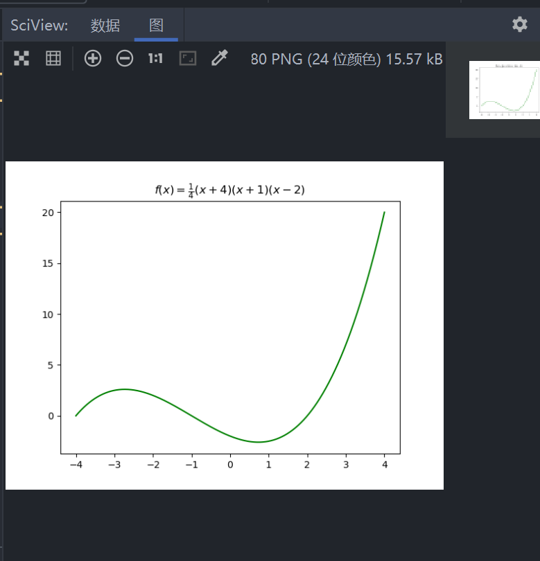
Task: Click the fit zoom to window icon
Action: pos(188,58)
